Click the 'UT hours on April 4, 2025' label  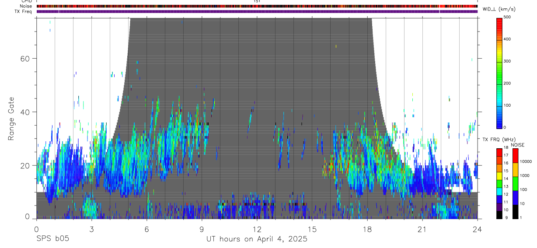pyautogui.click(x=257, y=239)
